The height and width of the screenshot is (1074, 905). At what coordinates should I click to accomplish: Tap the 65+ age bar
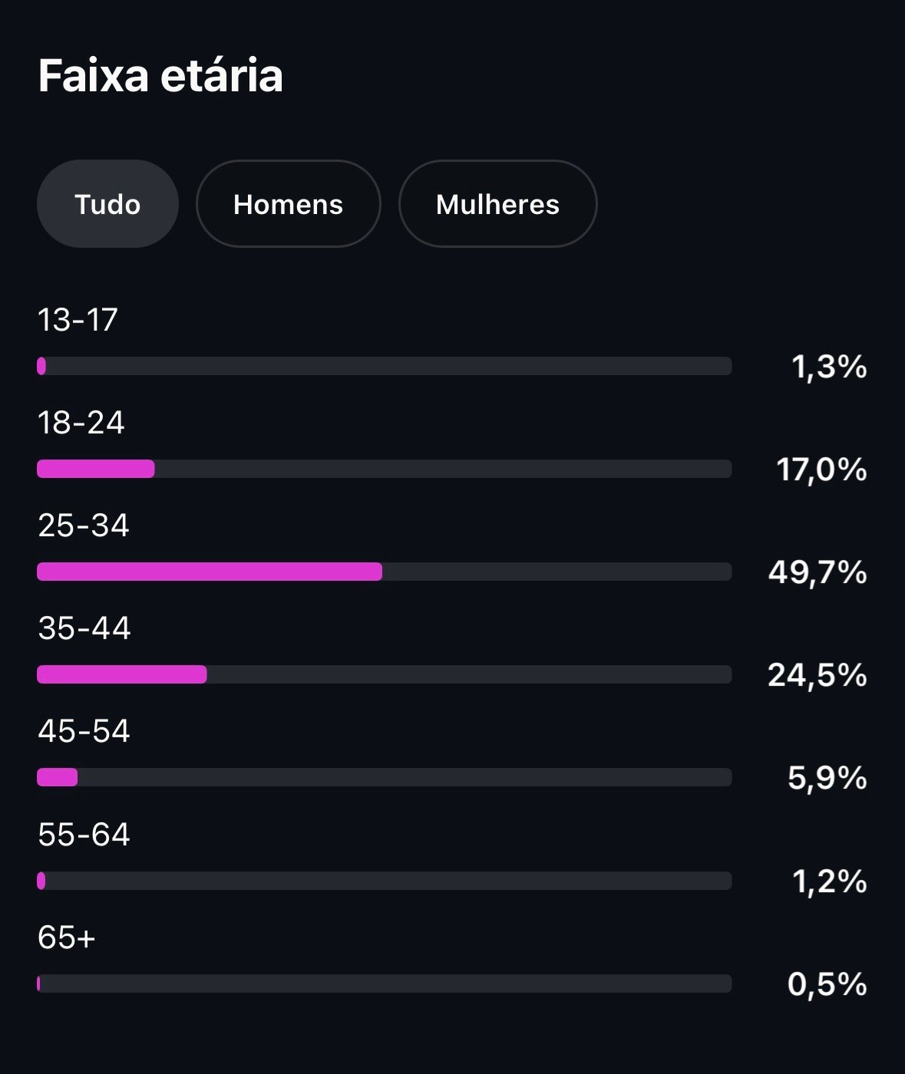384,983
